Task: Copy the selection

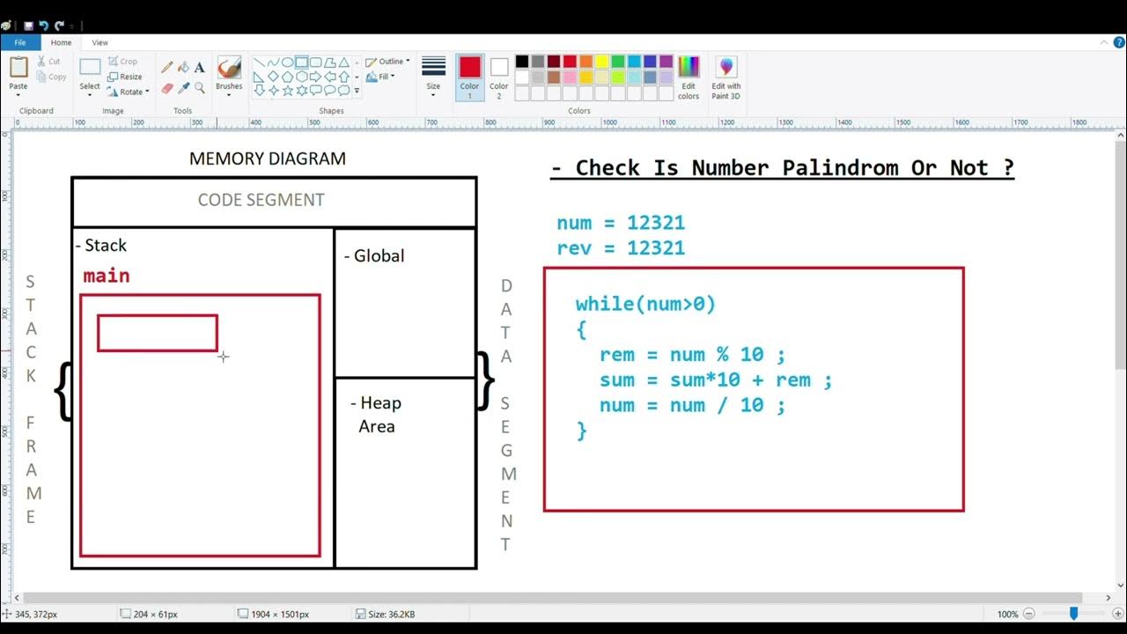Action: pos(51,77)
